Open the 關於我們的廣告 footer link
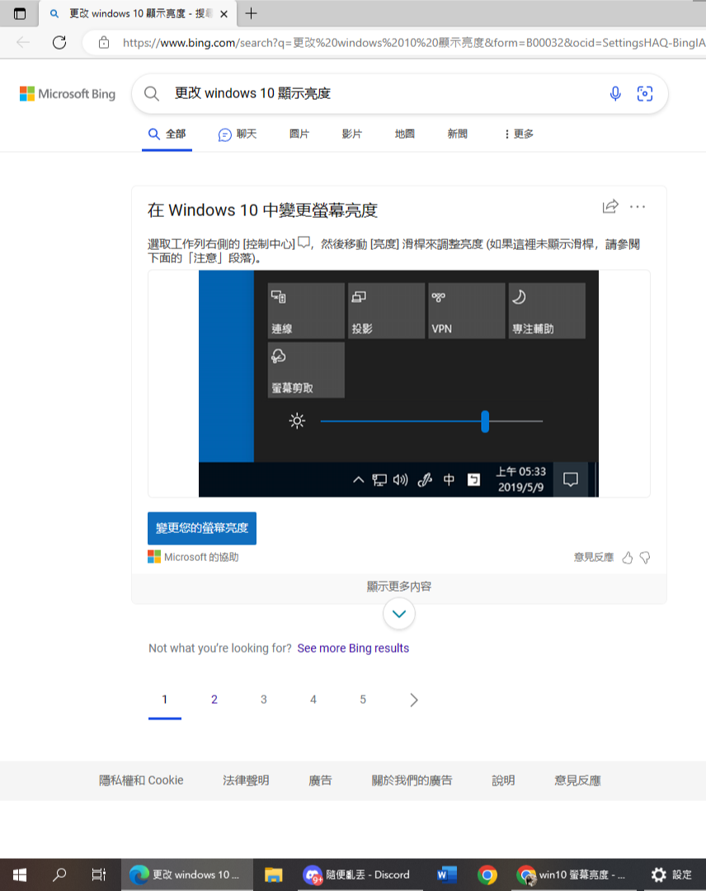The image size is (706, 891). 412,780
